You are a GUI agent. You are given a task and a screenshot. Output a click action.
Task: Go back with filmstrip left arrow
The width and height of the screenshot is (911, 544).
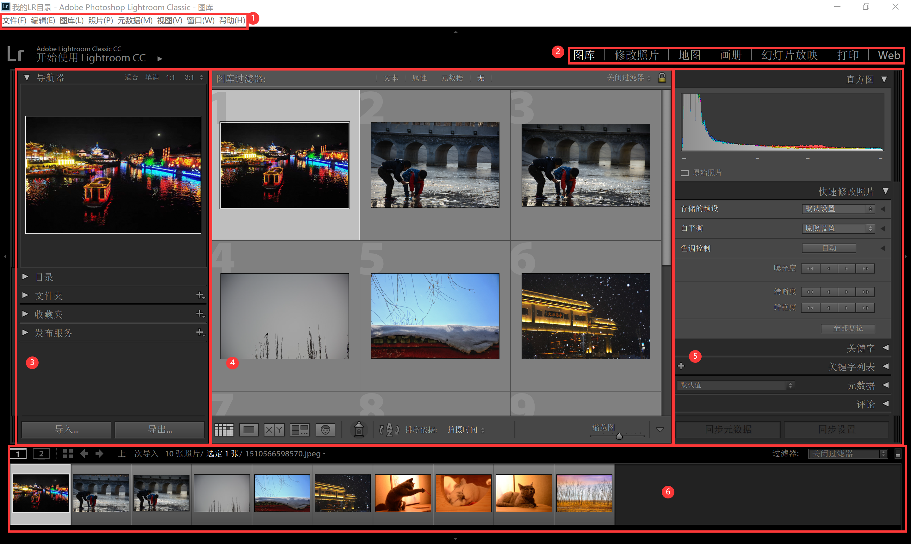84,454
